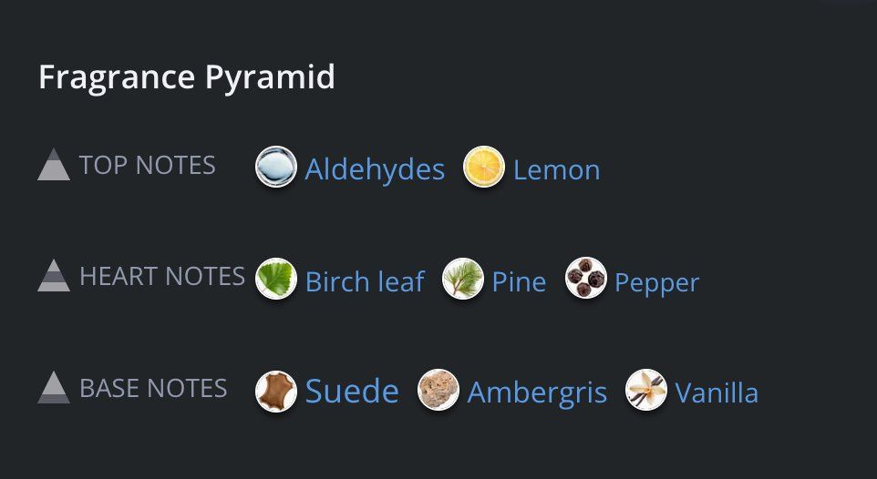Viewport: 877px width, 479px height.
Task: Click the Pepper peppercorns icon
Action: point(586,278)
